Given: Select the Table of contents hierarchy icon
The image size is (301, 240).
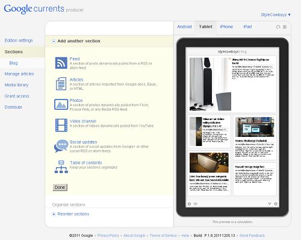Looking at the screenshot, I should [61, 166].
